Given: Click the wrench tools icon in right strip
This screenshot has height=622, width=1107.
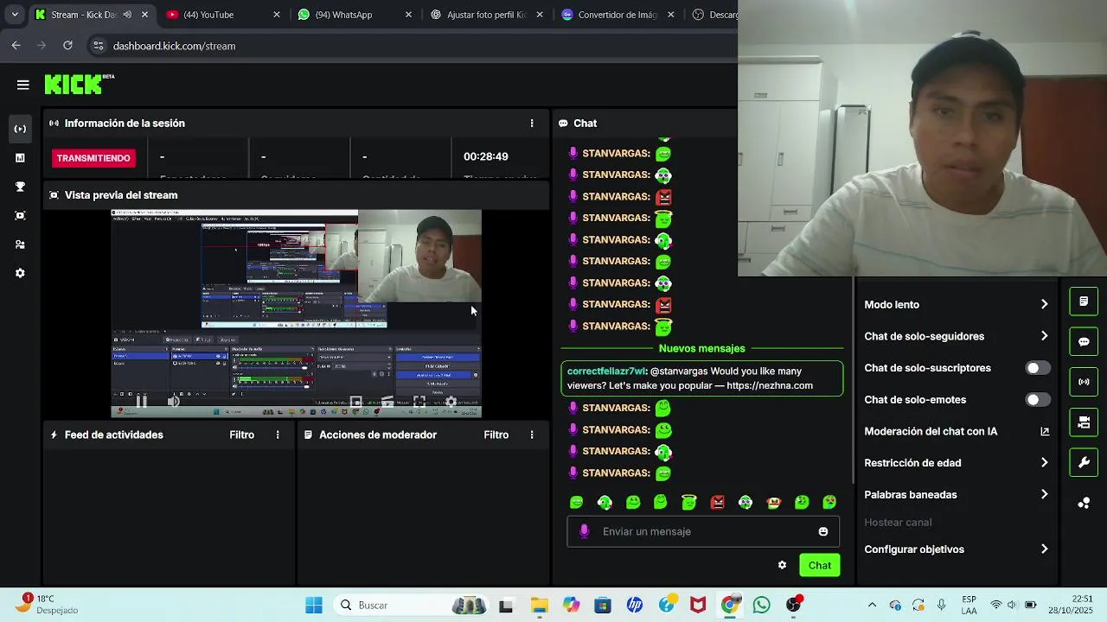Looking at the screenshot, I should [x=1084, y=462].
